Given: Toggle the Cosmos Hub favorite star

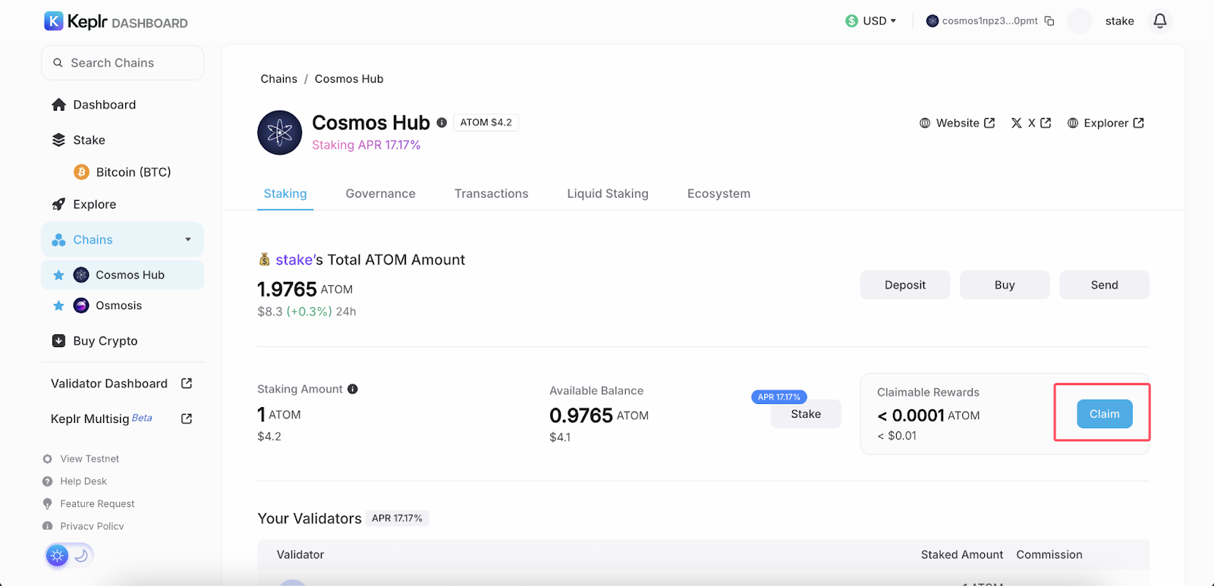Looking at the screenshot, I should 58,275.
